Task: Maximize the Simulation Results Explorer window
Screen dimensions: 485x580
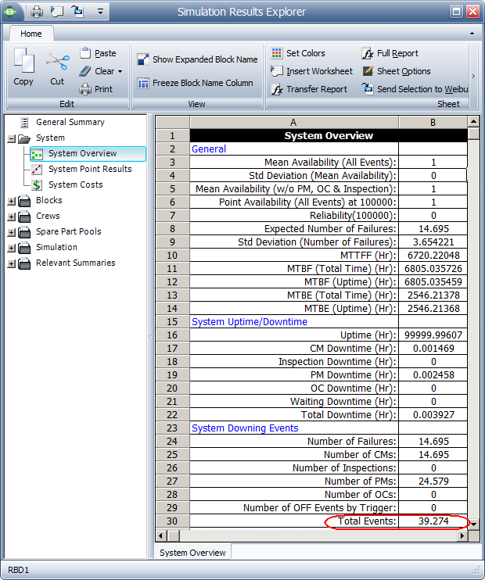Action: 456,12
